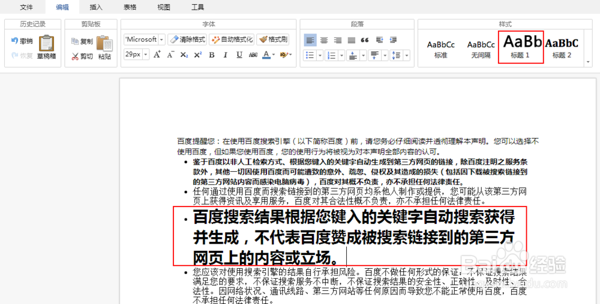Open highlight color dropdown arrow

coord(290,55)
